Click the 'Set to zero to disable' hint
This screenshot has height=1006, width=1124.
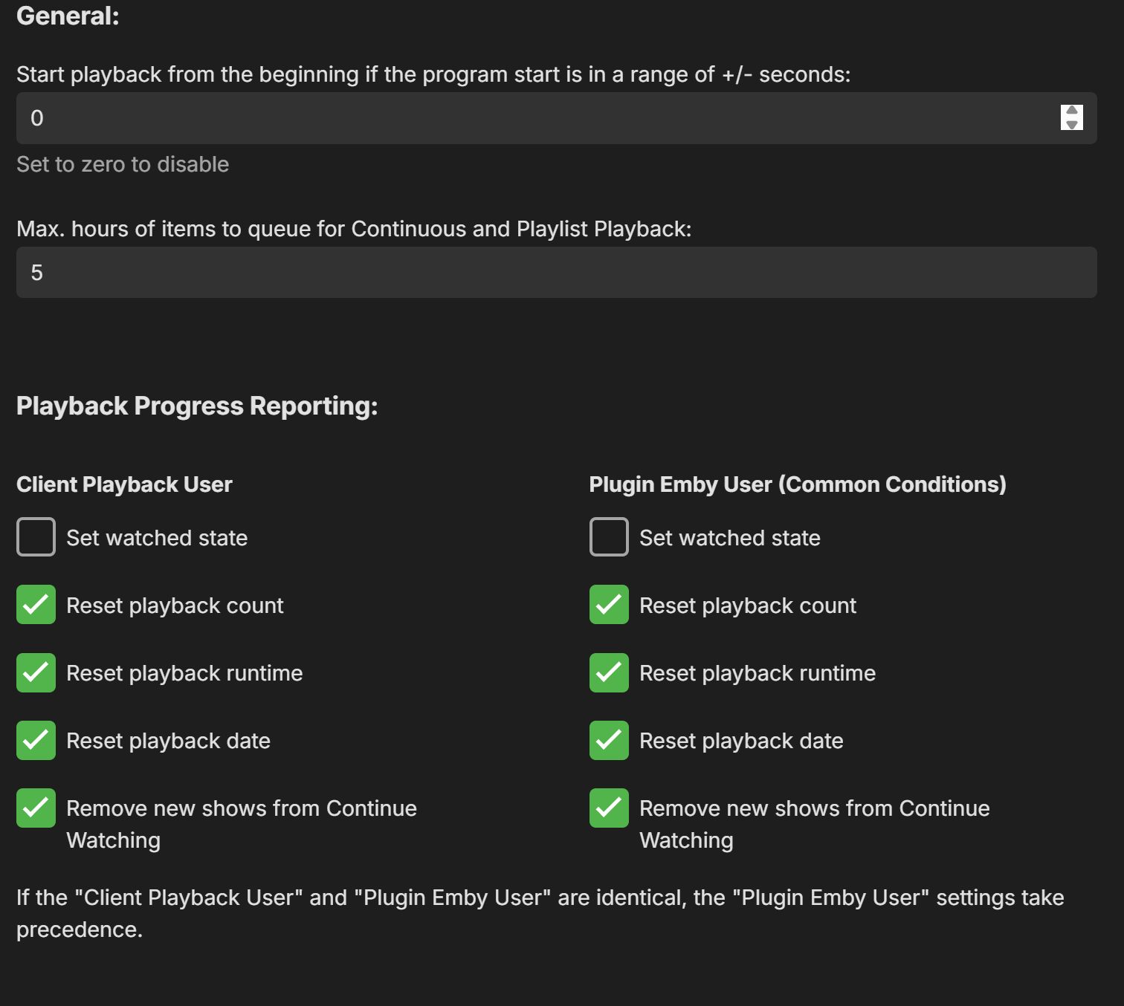tap(123, 164)
